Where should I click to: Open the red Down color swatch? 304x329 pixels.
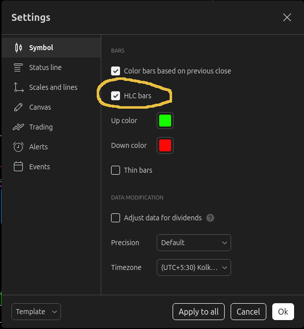[165, 145]
